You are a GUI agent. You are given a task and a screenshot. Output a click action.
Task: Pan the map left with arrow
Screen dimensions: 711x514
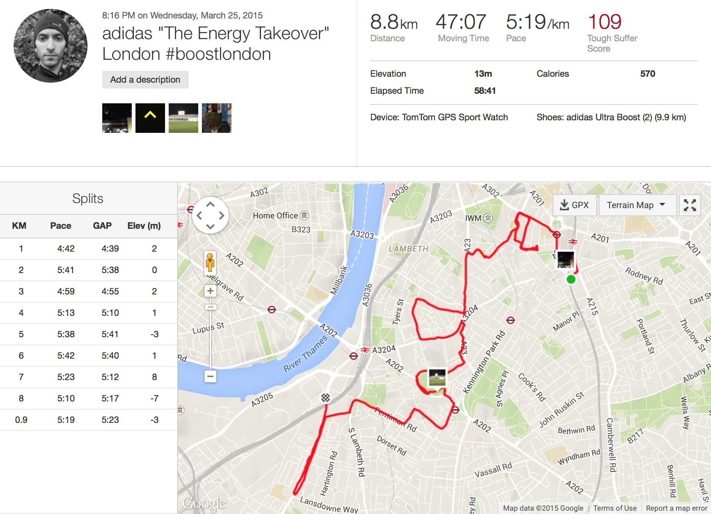199,215
